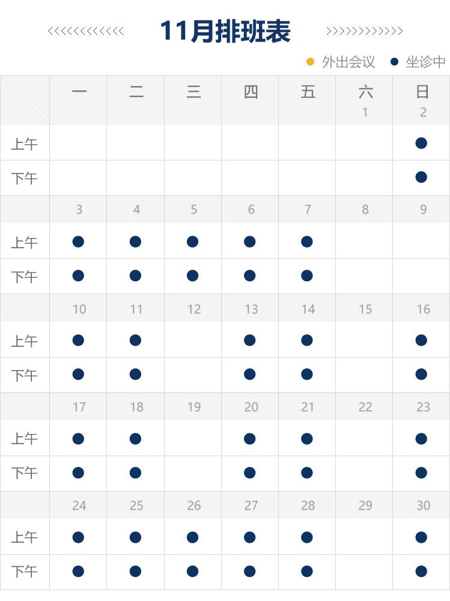Click the left chevron arrows beside title

(x=86, y=31)
